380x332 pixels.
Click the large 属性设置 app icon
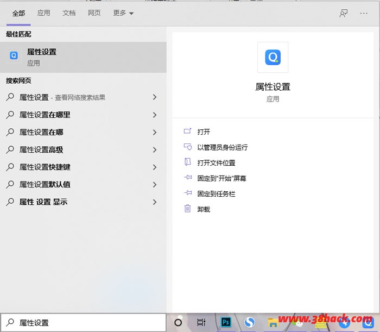pyautogui.click(x=273, y=57)
